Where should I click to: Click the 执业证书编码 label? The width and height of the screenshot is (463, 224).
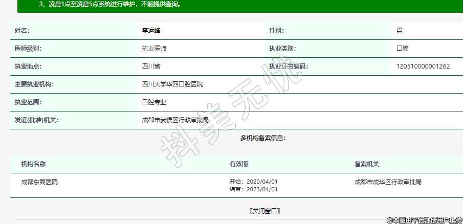[289, 66]
